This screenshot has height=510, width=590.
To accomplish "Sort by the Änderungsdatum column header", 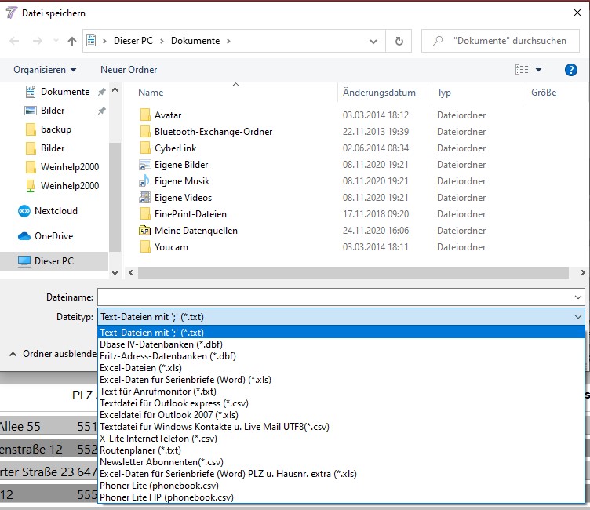I will [x=379, y=93].
